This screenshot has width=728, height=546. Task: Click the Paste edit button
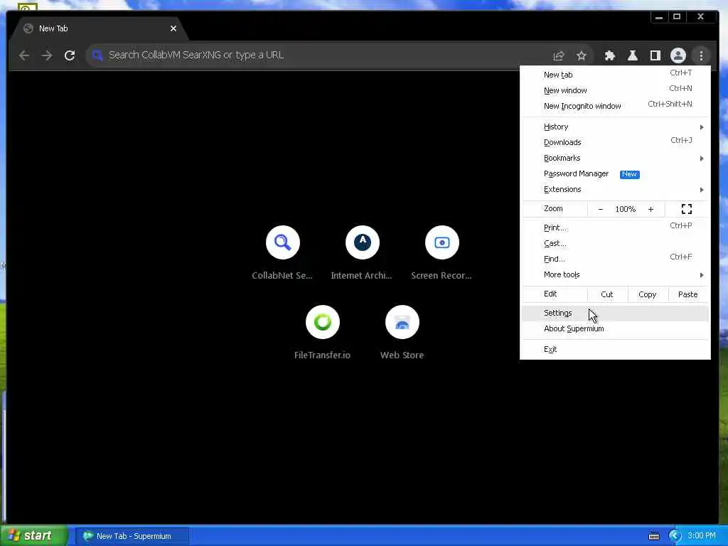687,294
